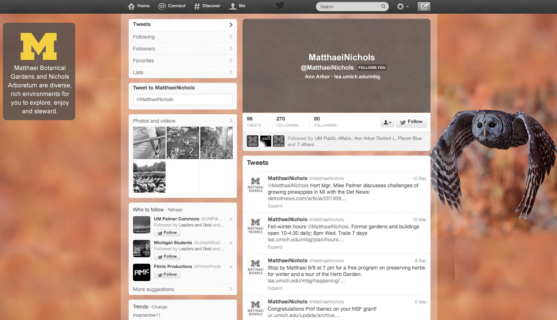The height and width of the screenshot is (320, 557).
Task: Open UM Public Affairs follower link
Action: pyautogui.click(x=333, y=139)
